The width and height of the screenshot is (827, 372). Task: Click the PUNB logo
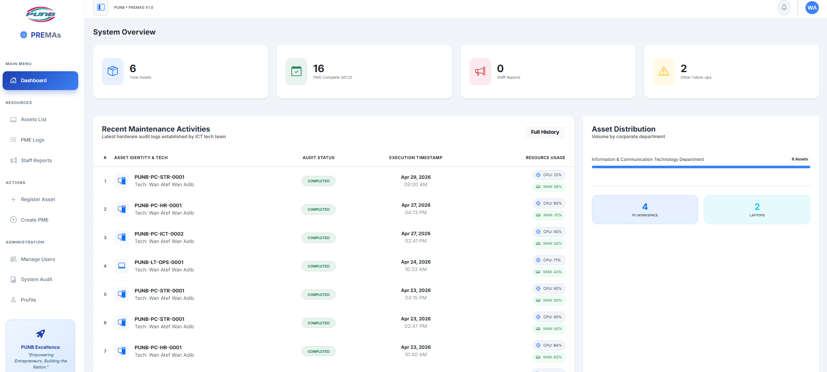tap(41, 14)
